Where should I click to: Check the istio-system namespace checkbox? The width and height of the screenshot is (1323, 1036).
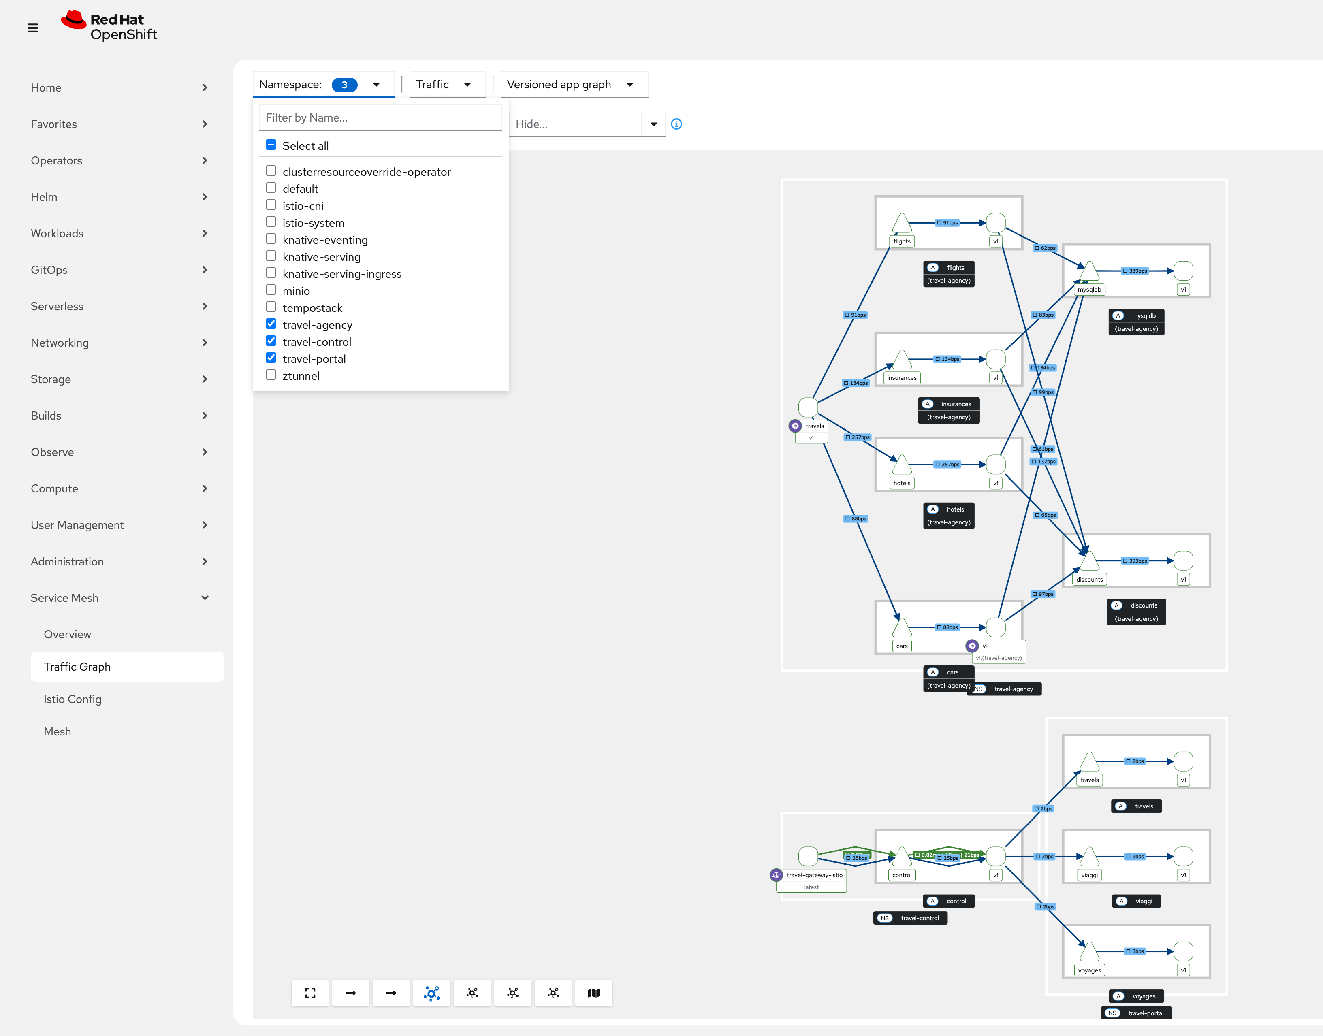(271, 222)
